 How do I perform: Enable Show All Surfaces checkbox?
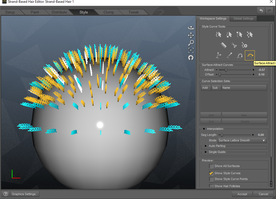[211, 166]
